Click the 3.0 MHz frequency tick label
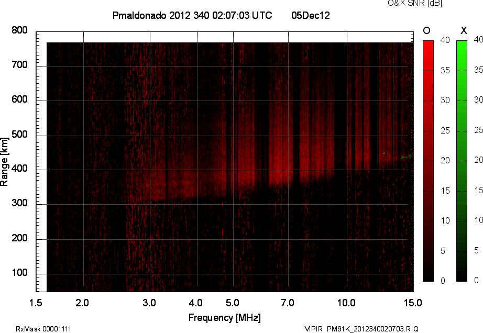The image size is (483, 333). coord(149,303)
